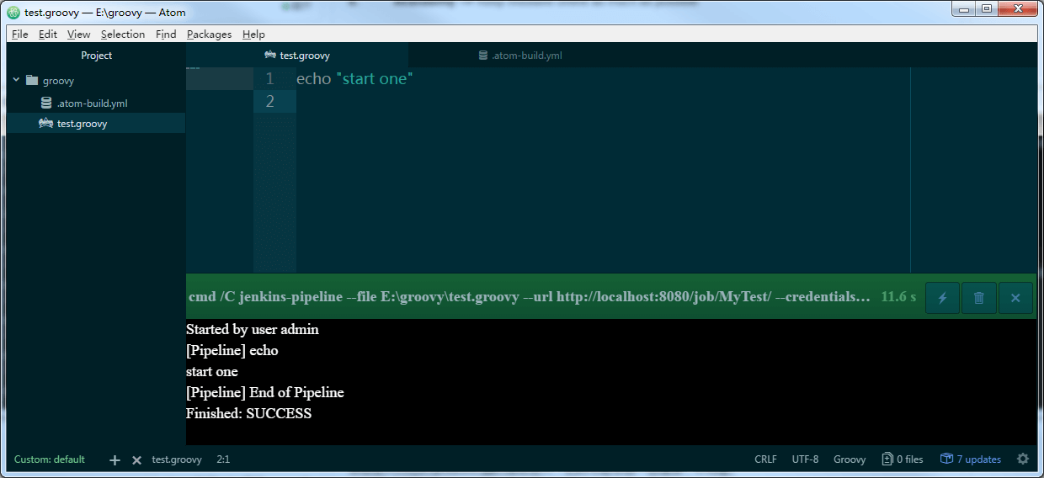Open the Selection menu

[123, 35]
